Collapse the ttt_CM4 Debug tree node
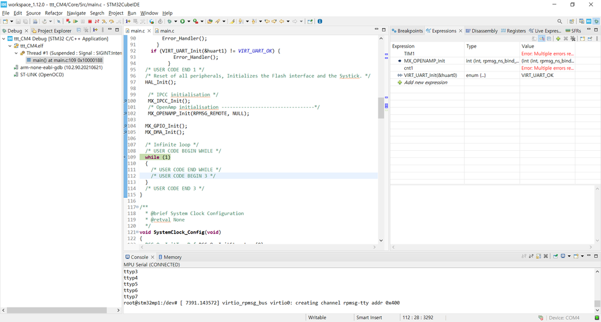The height and width of the screenshot is (322, 601). pyautogui.click(x=4, y=38)
